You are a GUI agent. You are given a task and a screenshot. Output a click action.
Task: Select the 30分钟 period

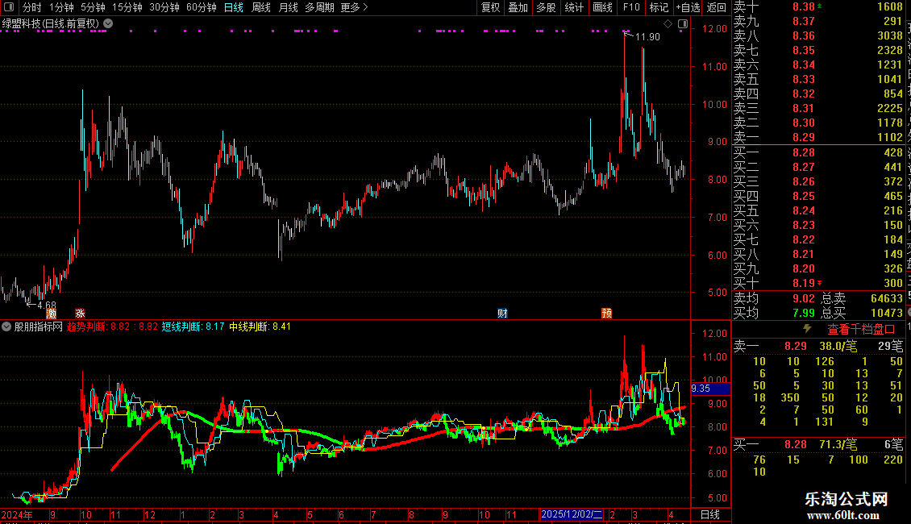[x=164, y=7]
